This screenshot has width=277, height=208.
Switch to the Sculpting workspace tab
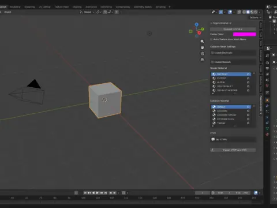coord(29,7)
